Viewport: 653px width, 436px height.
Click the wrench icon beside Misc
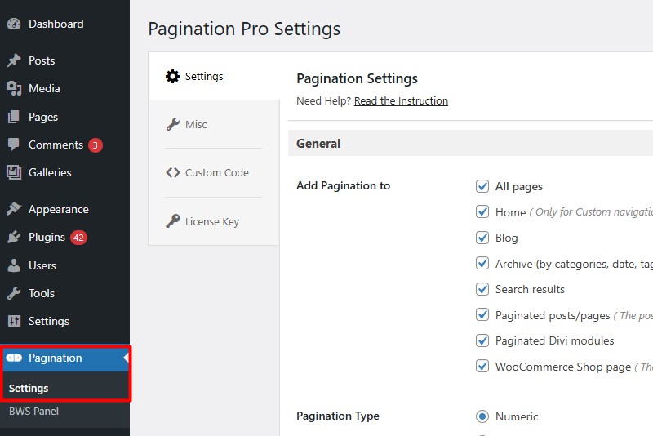[172, 124]
